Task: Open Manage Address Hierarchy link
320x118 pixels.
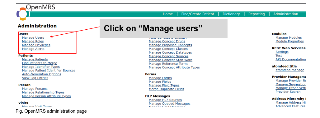Action: coord(291,102)
